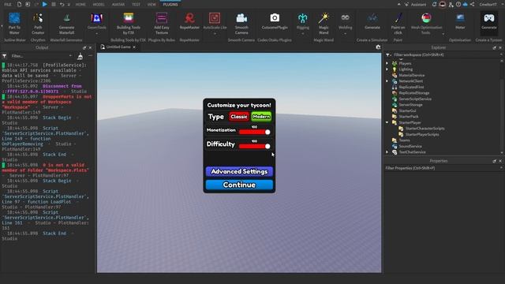Choose the Modern tycoon type
This screenshot has height=284, width=505.
coord(261,117)
